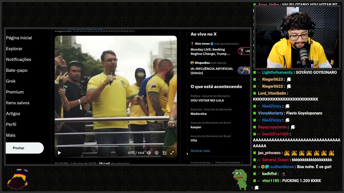
Task: Click username sudlandiense in chat
Action: pos(282,167)
